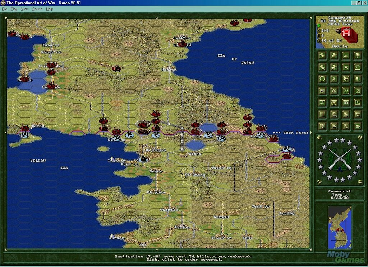
Task: Click the letter A button without overline
Action: point(334,79)
